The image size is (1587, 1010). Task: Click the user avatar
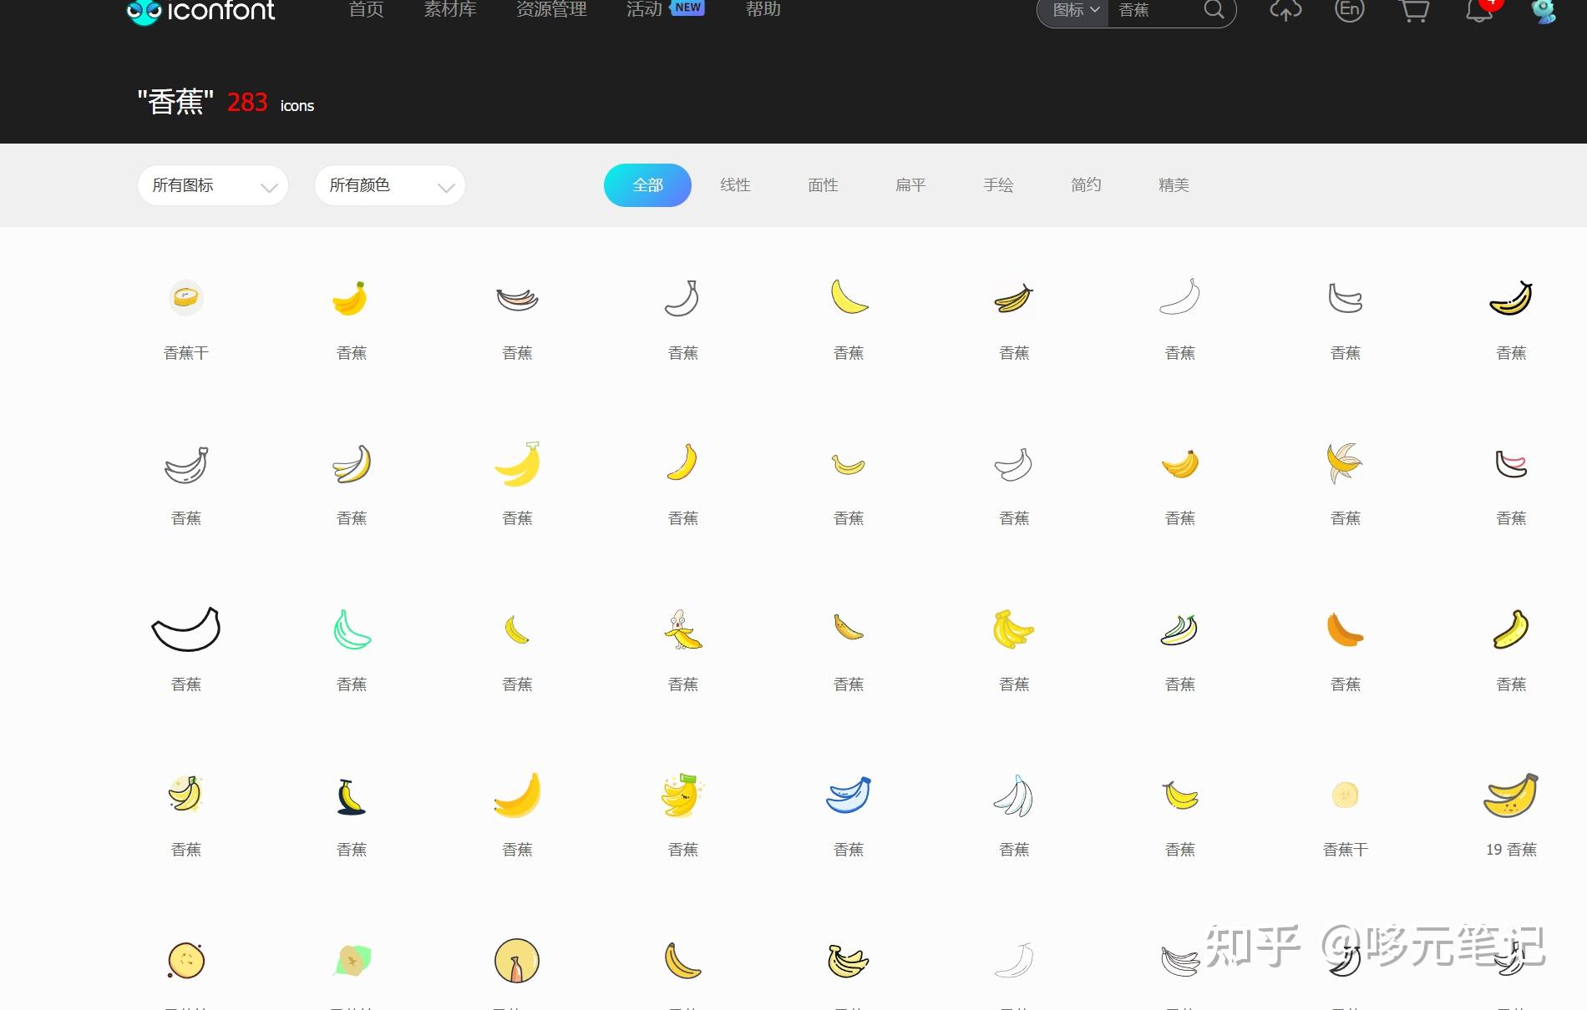[1544, 11]
